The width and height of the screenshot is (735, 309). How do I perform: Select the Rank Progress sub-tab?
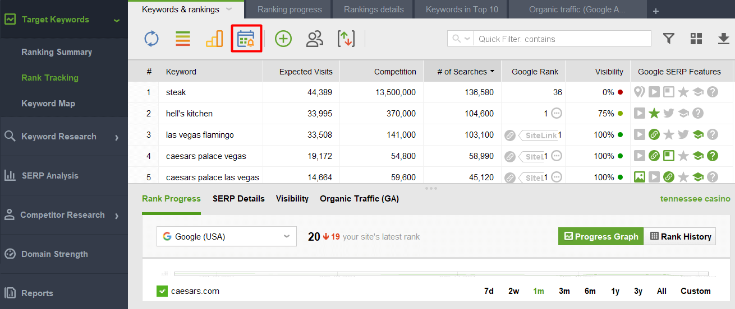pos(171,199)
